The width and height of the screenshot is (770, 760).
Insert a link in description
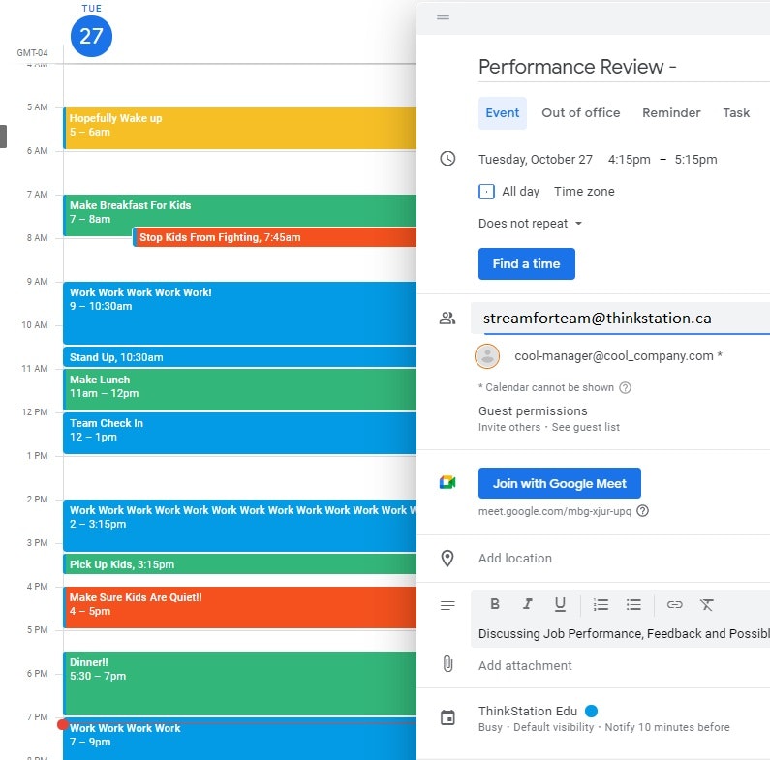(674, 604)
